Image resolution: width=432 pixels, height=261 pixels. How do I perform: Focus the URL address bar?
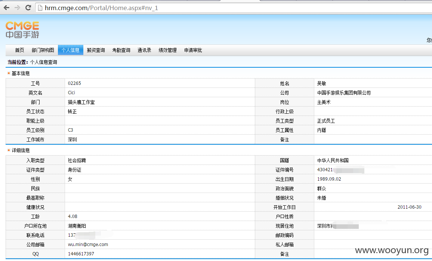coord(234,8)
